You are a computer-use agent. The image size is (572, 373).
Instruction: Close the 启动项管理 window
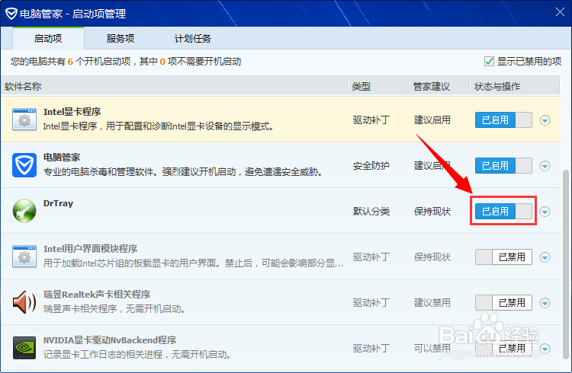[x=560, y=12]
